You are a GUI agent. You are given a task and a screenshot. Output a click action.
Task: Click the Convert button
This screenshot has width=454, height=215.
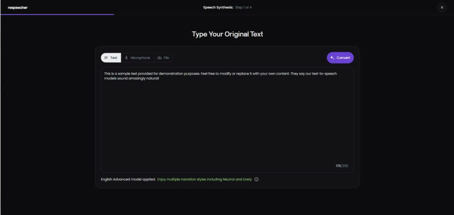click(340, 58)
